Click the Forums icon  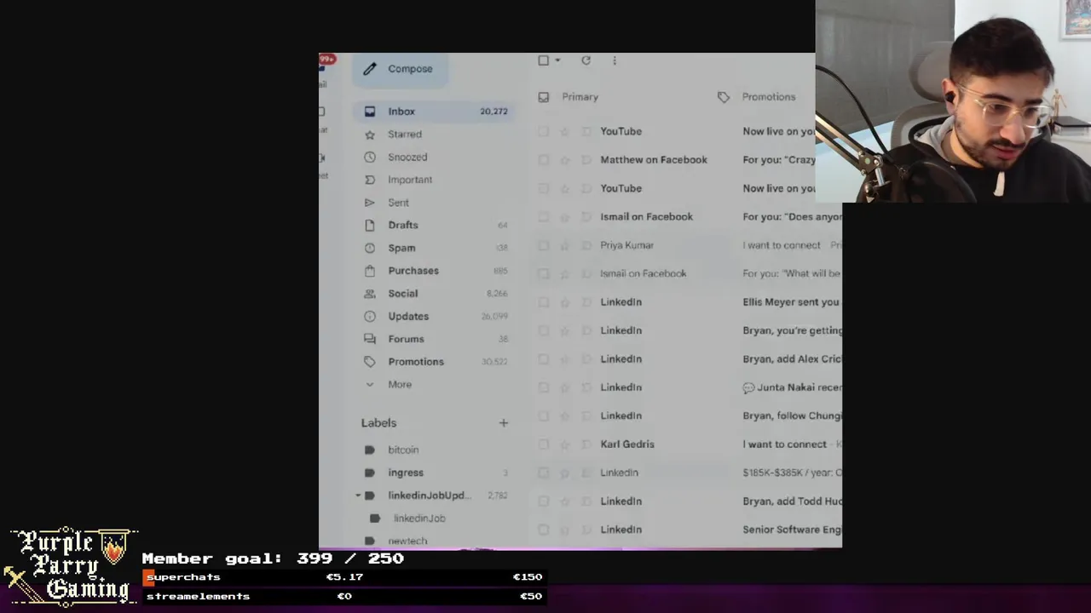coord(369,339)
